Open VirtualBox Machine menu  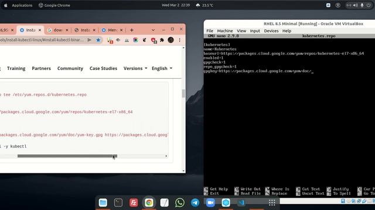(x=225, y=31)
